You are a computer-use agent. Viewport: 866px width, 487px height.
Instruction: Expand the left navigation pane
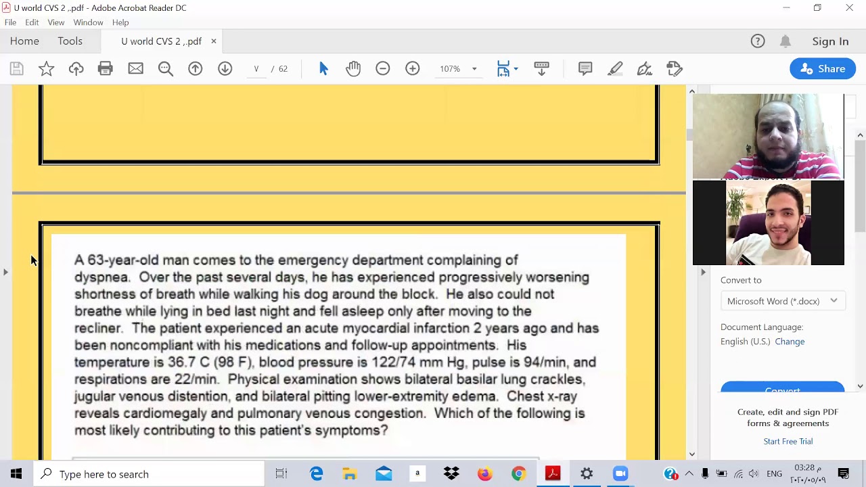pyautogui.click(x=5, y=272)
